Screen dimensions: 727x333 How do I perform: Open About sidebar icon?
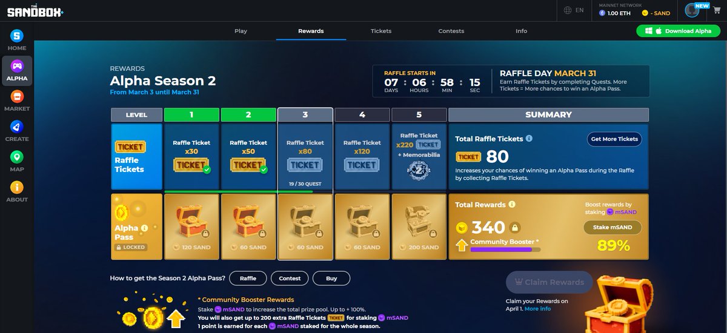click(x=17, y=191)
